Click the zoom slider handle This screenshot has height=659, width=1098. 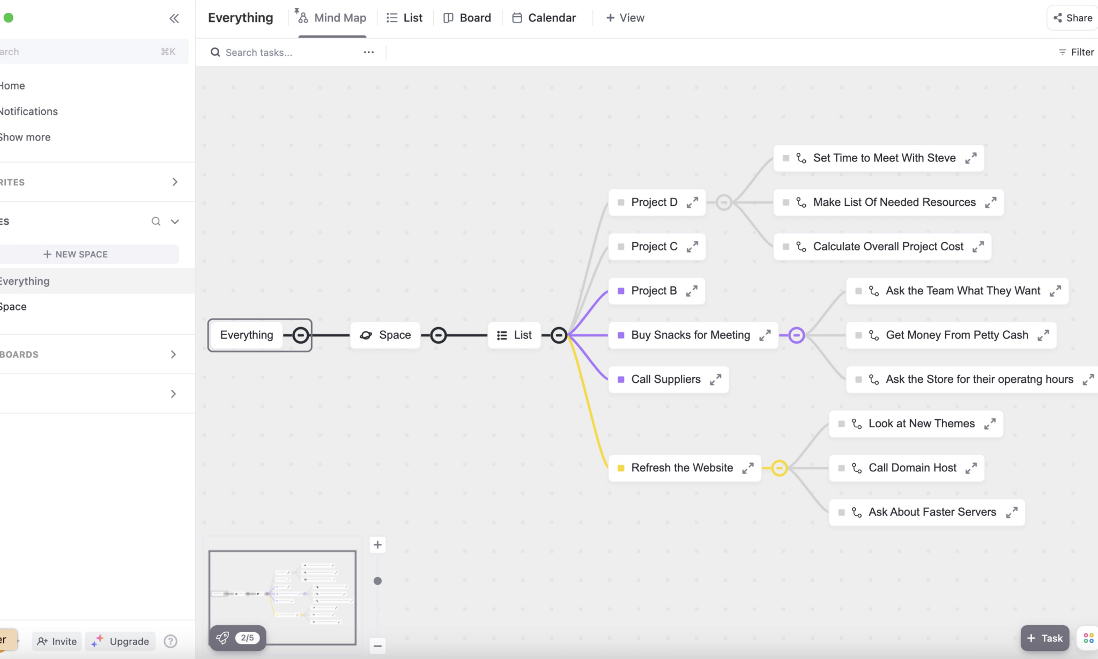377,581
